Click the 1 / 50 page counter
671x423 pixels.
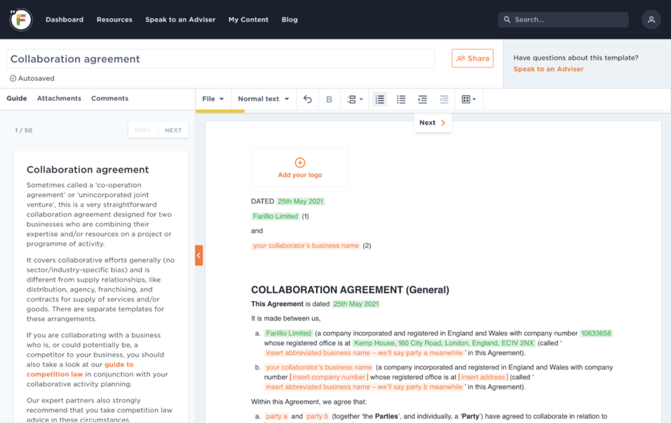(23, 131)
